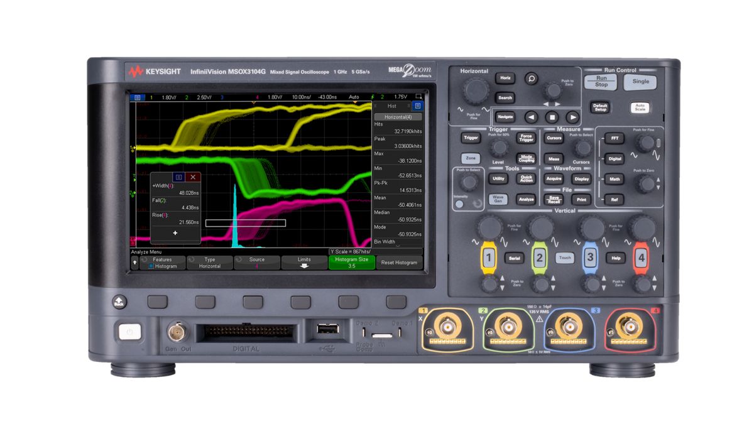
Task: Toggle the Histogram checkbox in Features softkey
Action: pyautogui.click(x=151, y=266)
